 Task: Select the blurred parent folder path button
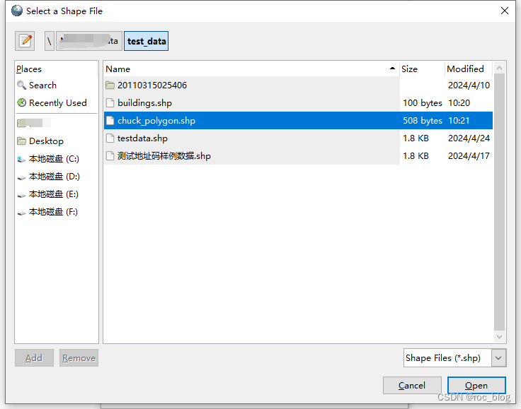[89, 41]
